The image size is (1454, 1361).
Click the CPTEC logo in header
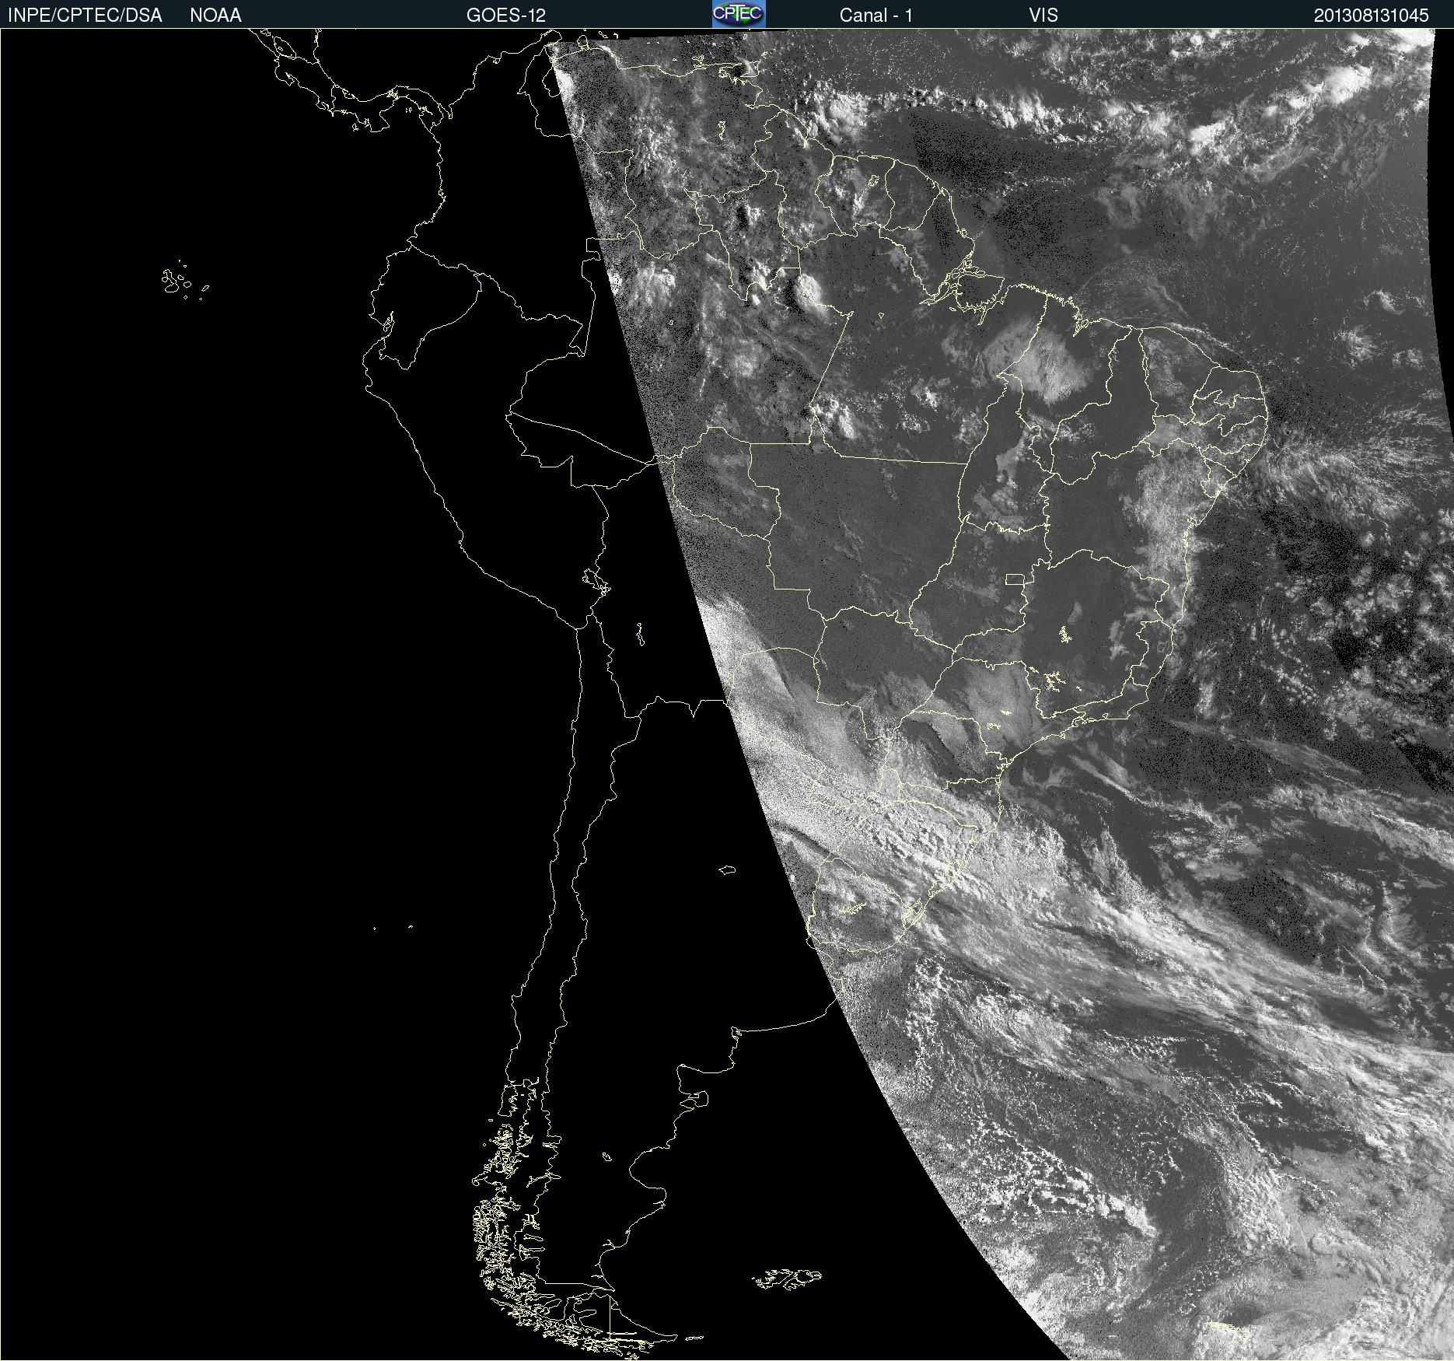pyautogui.click(x=739, y=14)
